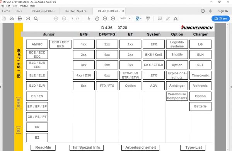The width and height of the screenshot is (232, 151).
Task: Open the LG charger box
Action: point(200,44)
